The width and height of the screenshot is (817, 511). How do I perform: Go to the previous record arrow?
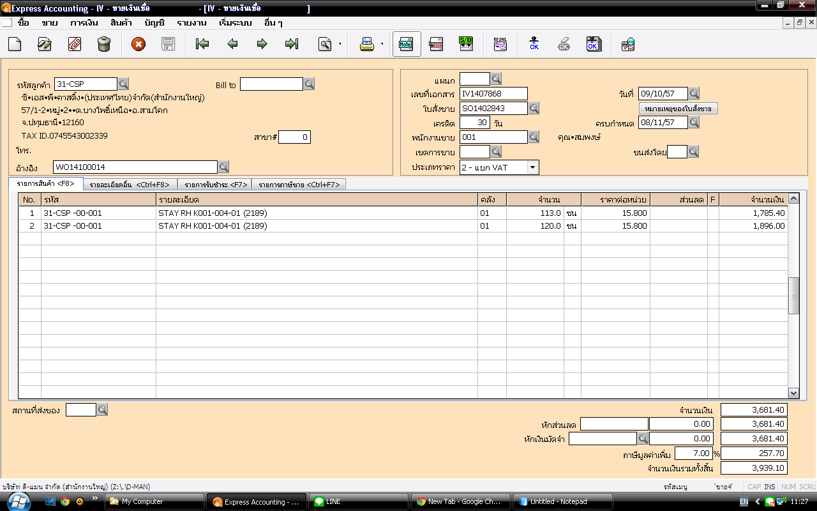click(x=232, y=44)
